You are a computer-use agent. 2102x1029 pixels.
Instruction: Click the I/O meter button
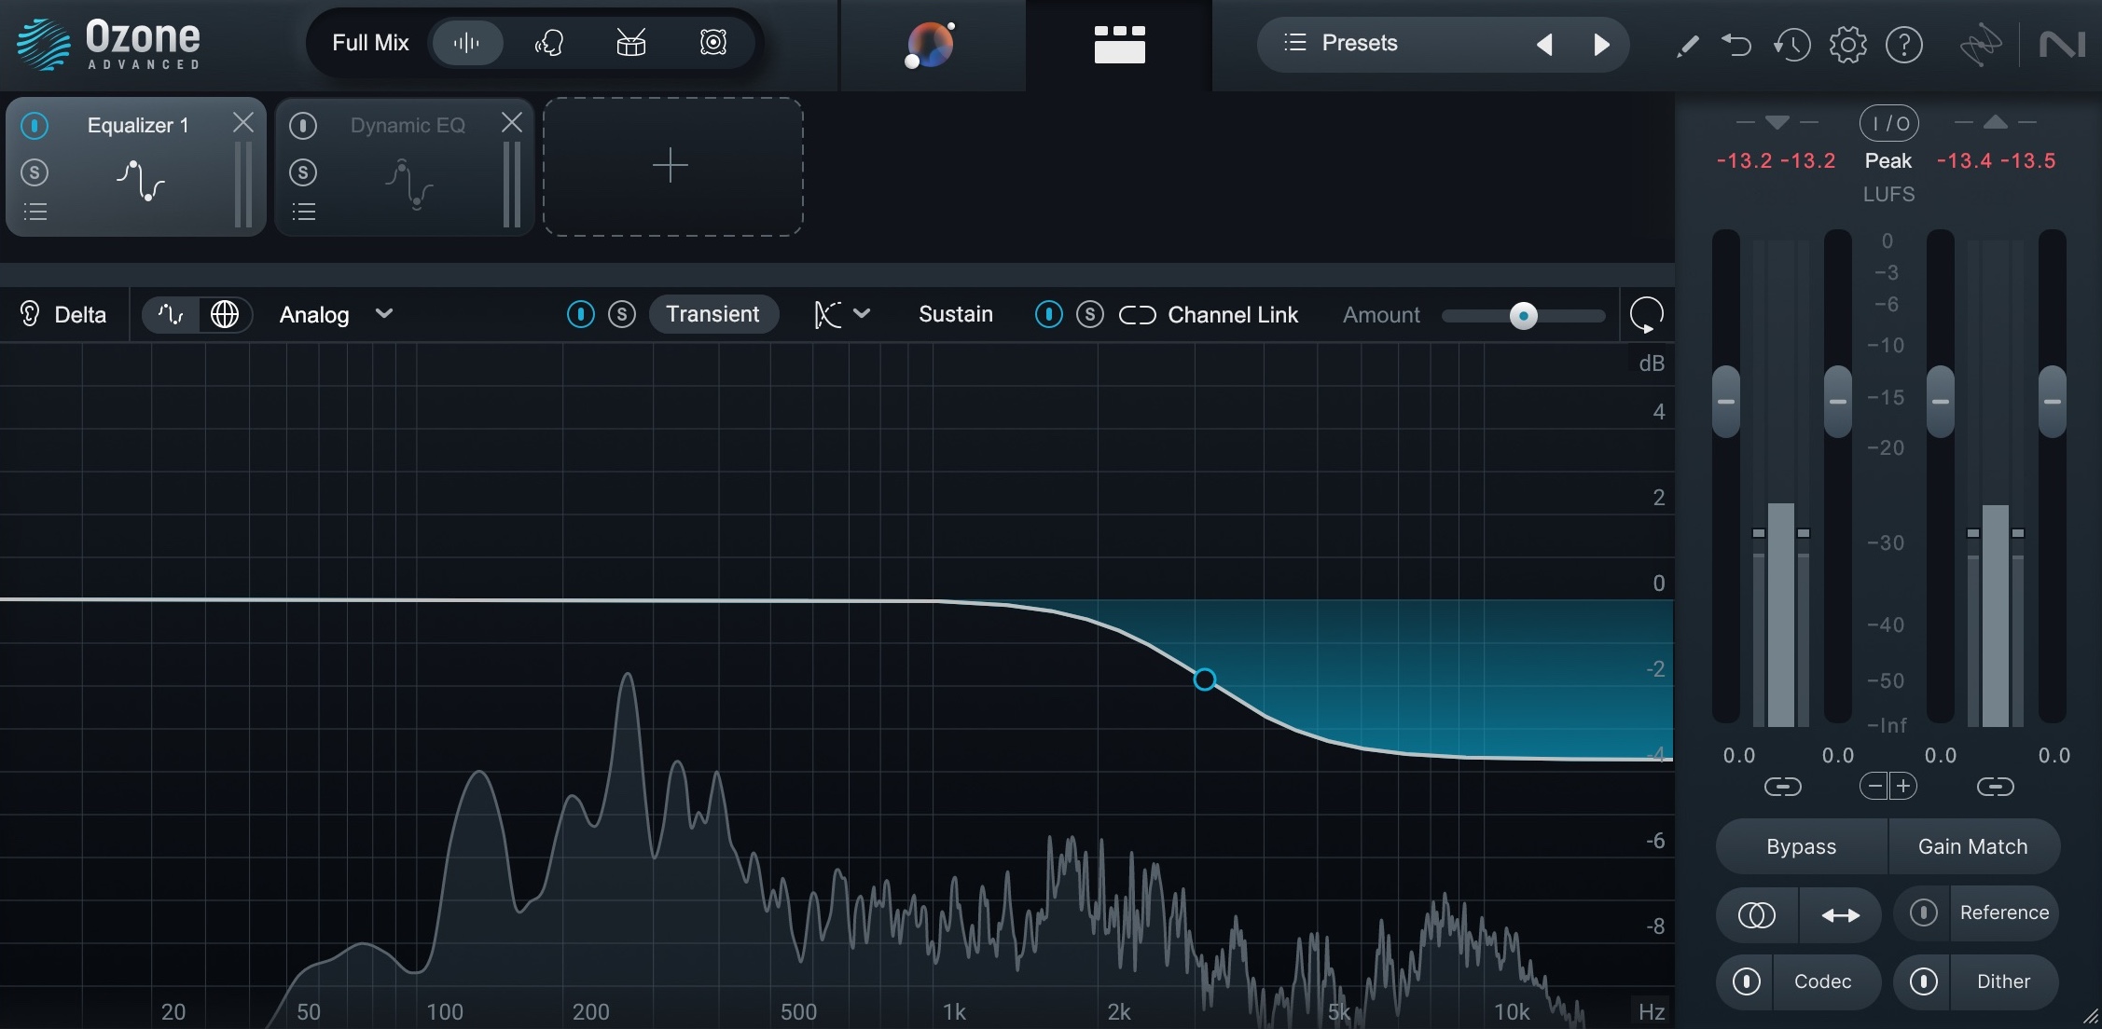tap(1889, 123)
